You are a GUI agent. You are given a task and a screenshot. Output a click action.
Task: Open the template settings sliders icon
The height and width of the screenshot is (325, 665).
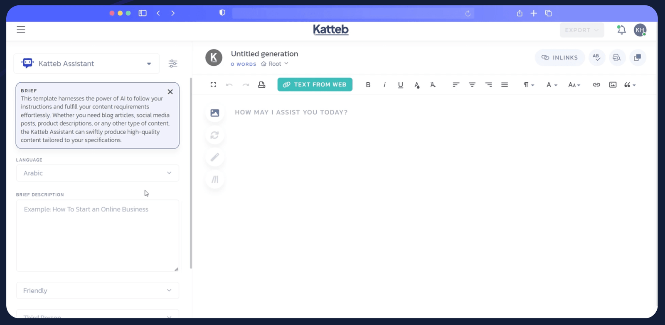(x=173, y=64)
